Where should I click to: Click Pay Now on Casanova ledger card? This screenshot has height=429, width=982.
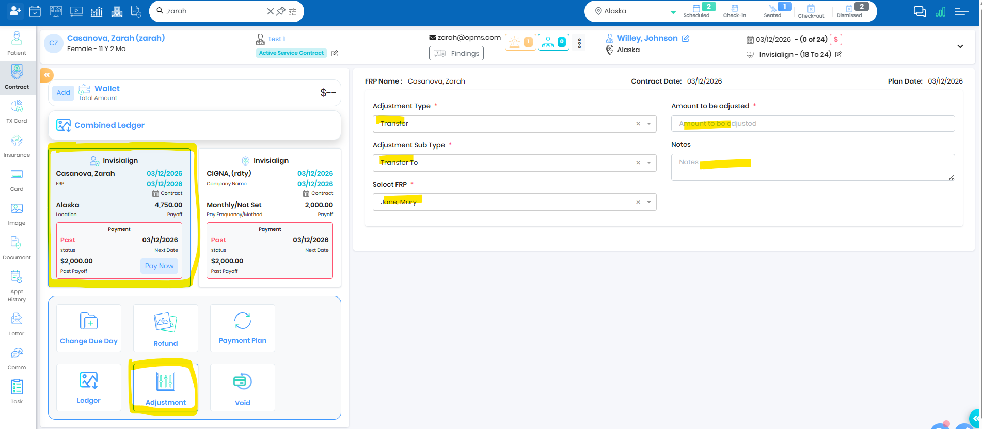tap(159, 266)
